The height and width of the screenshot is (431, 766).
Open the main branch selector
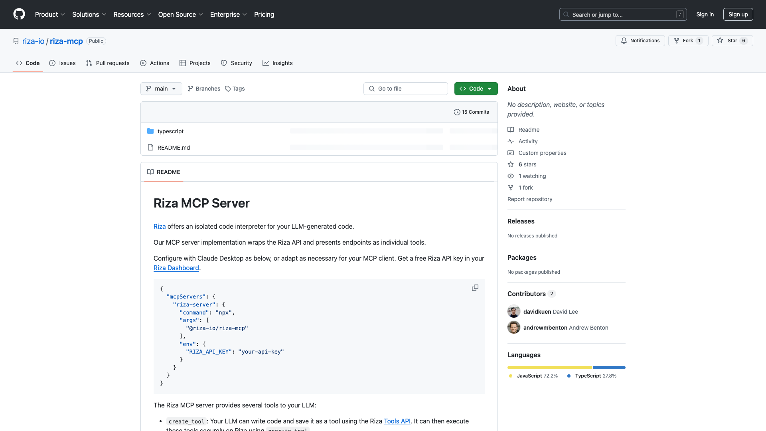pos(161,89)
